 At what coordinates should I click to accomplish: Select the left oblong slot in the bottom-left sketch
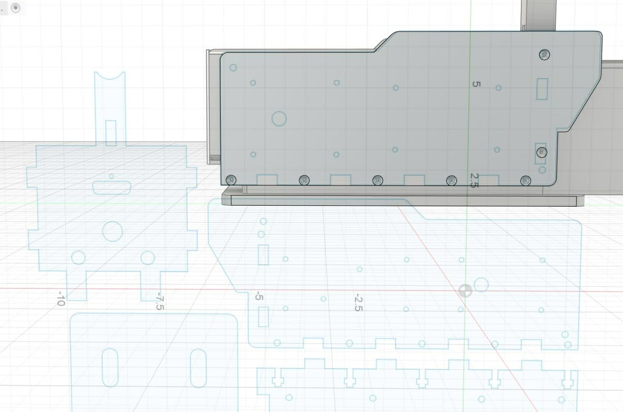[x=110, y=368]
